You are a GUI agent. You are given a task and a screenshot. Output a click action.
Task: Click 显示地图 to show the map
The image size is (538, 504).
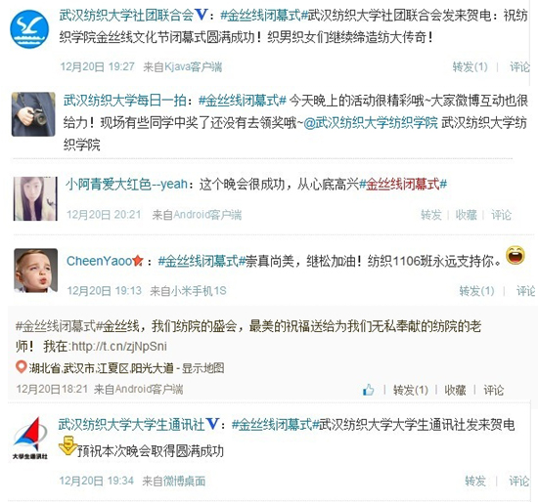click(x=202, y=368)
